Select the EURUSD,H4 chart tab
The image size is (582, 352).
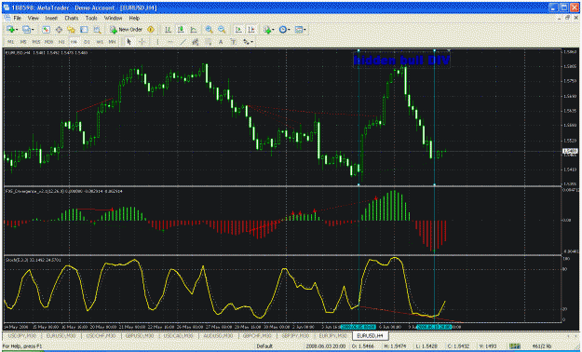(370, 335)
